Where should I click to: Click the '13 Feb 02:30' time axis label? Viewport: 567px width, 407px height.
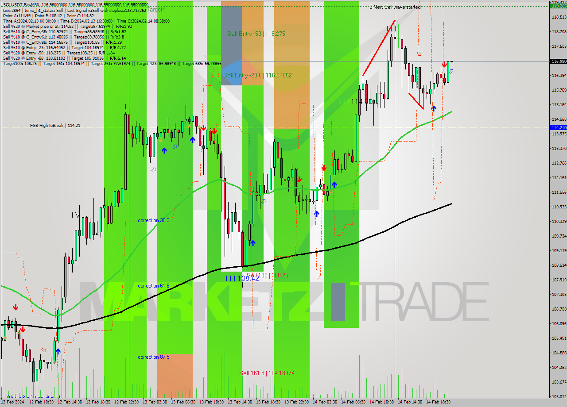155,402
